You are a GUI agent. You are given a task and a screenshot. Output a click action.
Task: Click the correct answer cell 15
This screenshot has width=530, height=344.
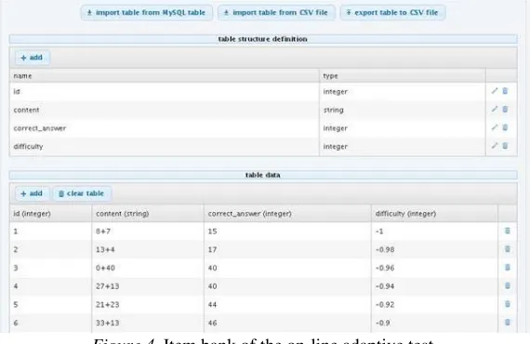[287, 232]
